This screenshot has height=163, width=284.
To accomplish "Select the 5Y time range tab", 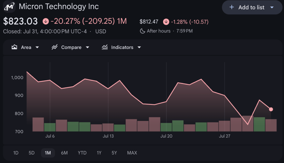I will tap(114, 153).
